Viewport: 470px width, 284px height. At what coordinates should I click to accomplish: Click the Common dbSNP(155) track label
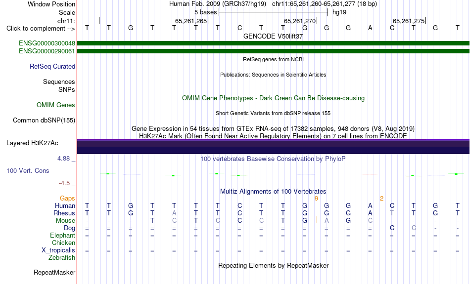pyautogui.click(x=44, y=121)
